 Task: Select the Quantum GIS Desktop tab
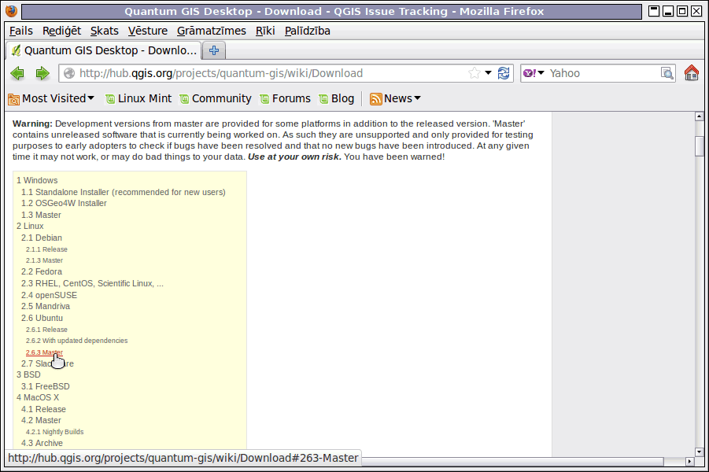pyautogui.click(x=104, y=50)
